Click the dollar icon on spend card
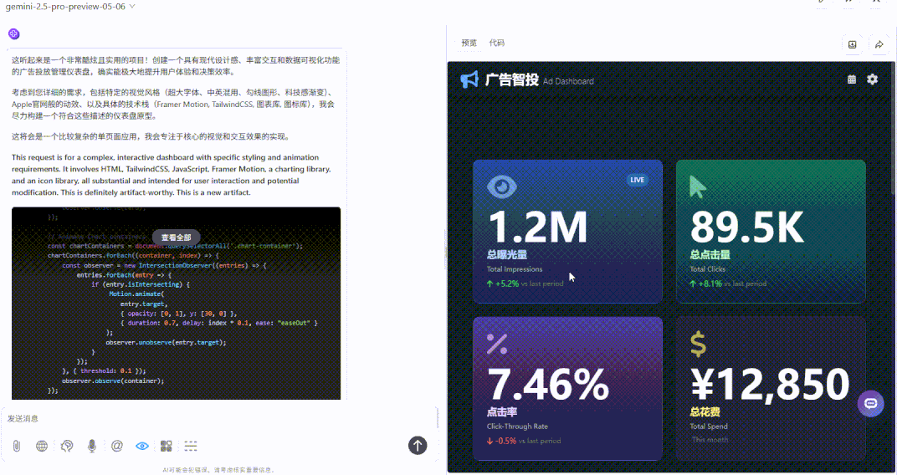This screenshot has width=897, height=475. [698, 344]
